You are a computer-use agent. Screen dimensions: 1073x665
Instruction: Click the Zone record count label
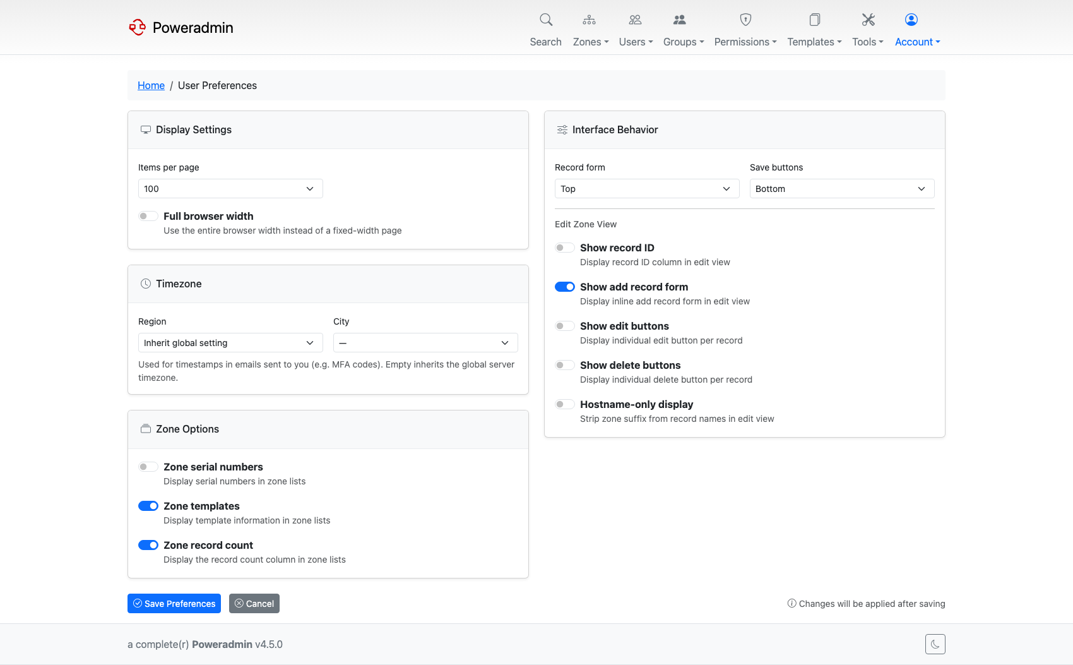coord(208,545)
